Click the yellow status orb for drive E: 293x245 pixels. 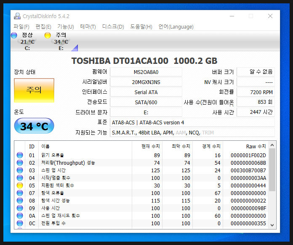click(48, 35)
